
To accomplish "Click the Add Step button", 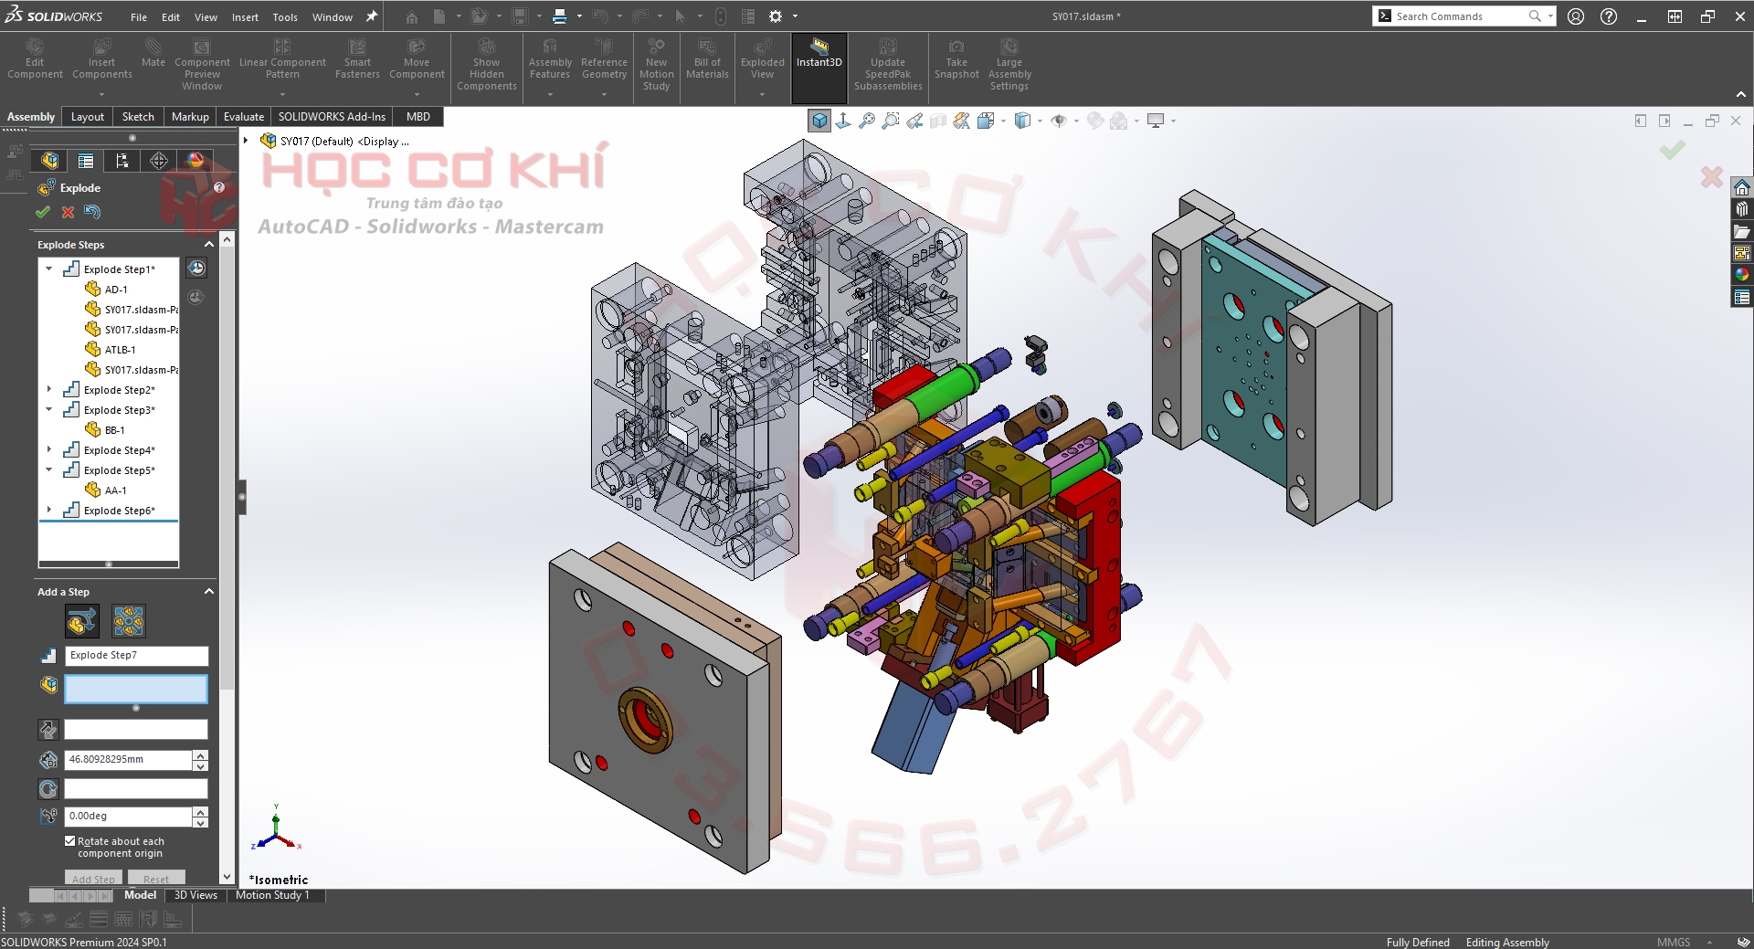I will pos(93,879).
